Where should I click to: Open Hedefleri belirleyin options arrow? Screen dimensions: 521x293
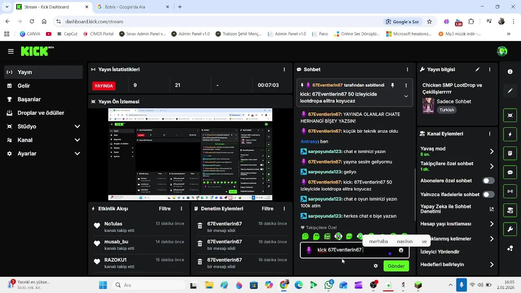(x=492, y=265)
